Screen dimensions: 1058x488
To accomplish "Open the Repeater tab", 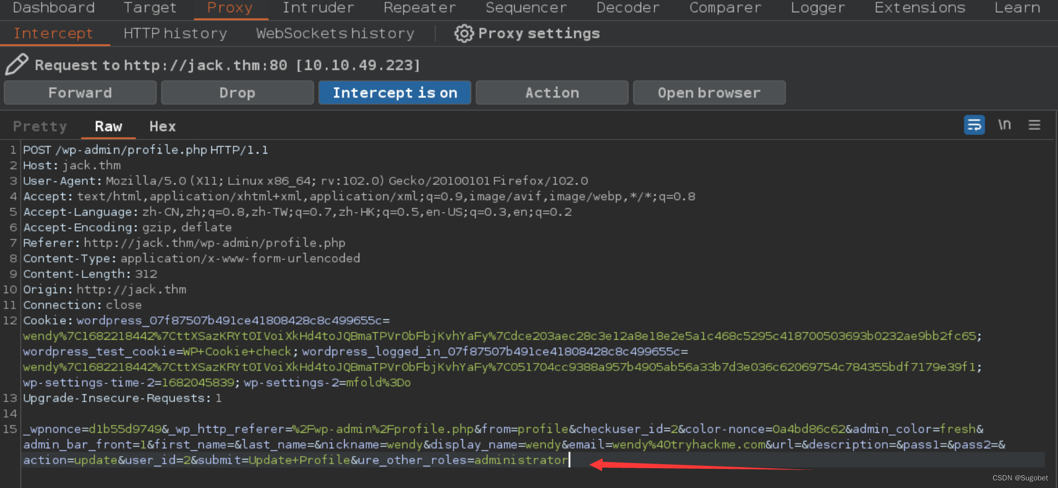I will 419,8.
